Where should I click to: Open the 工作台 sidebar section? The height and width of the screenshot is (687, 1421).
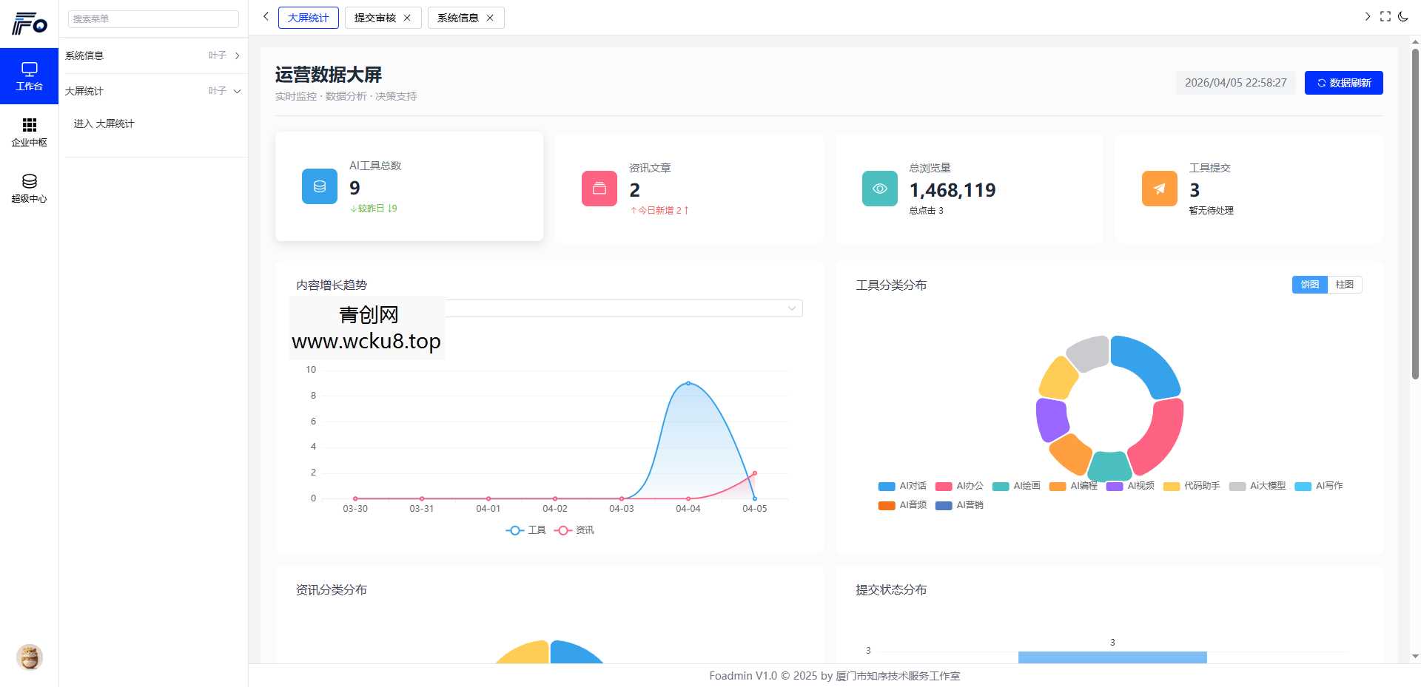click(30, 75)
